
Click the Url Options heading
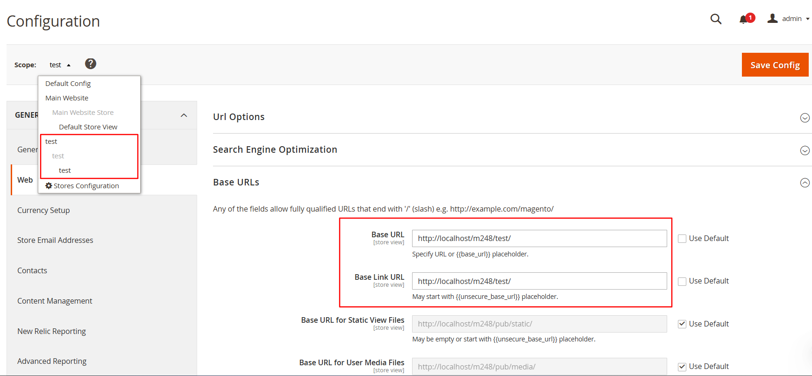tap(239, 117)
